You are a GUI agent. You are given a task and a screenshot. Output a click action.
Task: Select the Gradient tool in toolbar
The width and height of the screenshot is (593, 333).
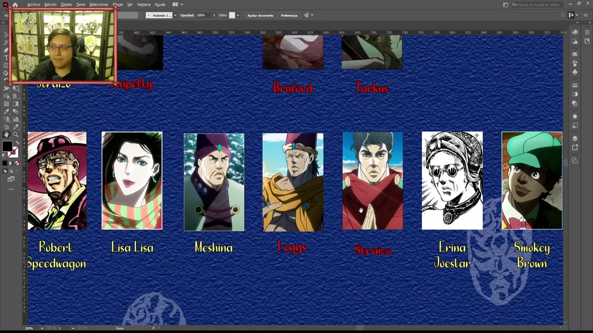click(15, 104)
